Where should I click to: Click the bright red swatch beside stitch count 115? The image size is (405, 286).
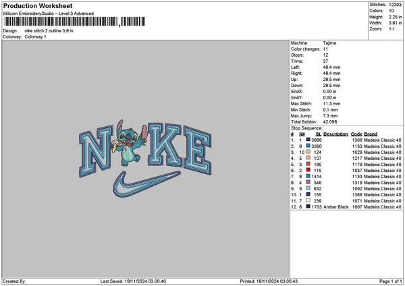(308, 170)
